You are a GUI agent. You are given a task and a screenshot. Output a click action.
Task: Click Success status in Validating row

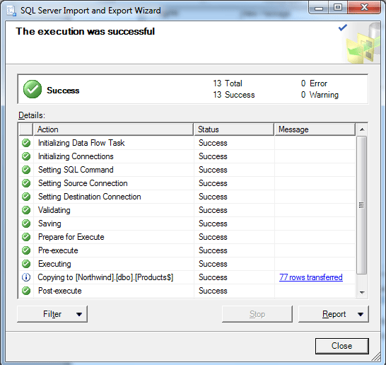click(213, 210)
